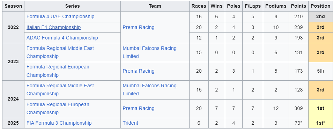
Task: Open 2024 Formula Regional European Championship link
Action: 58,108
